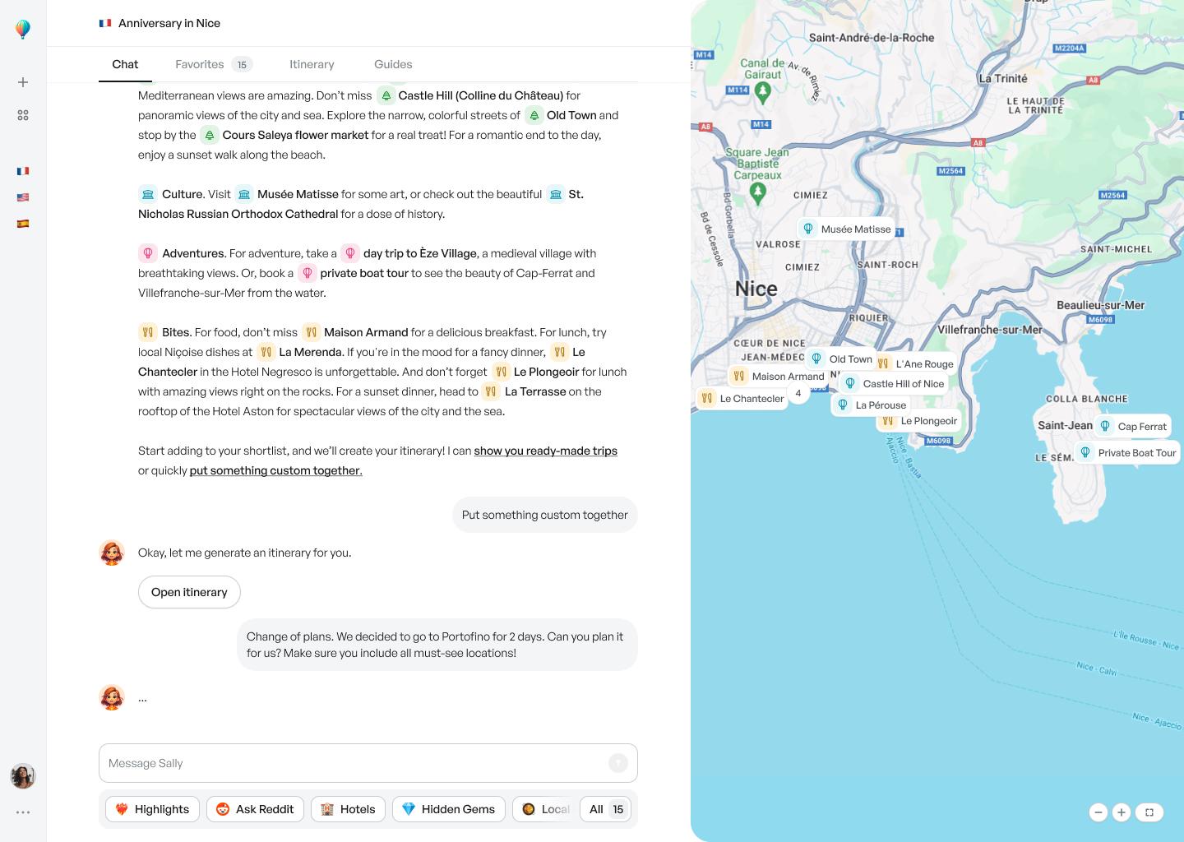
Task: Open the user profile avatar
Action: 23,776
